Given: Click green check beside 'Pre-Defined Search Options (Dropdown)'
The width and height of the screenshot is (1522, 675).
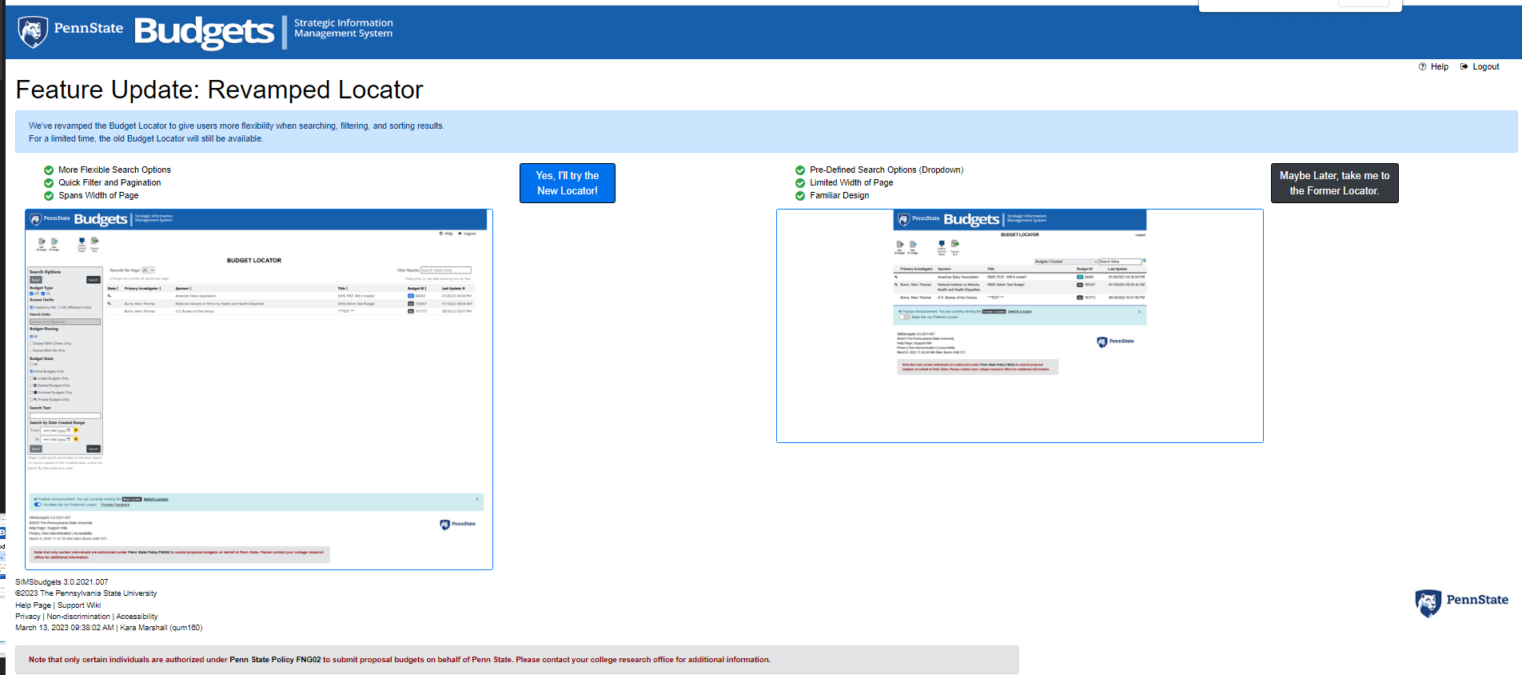Looking at the screenshot, I should (800, 170).
